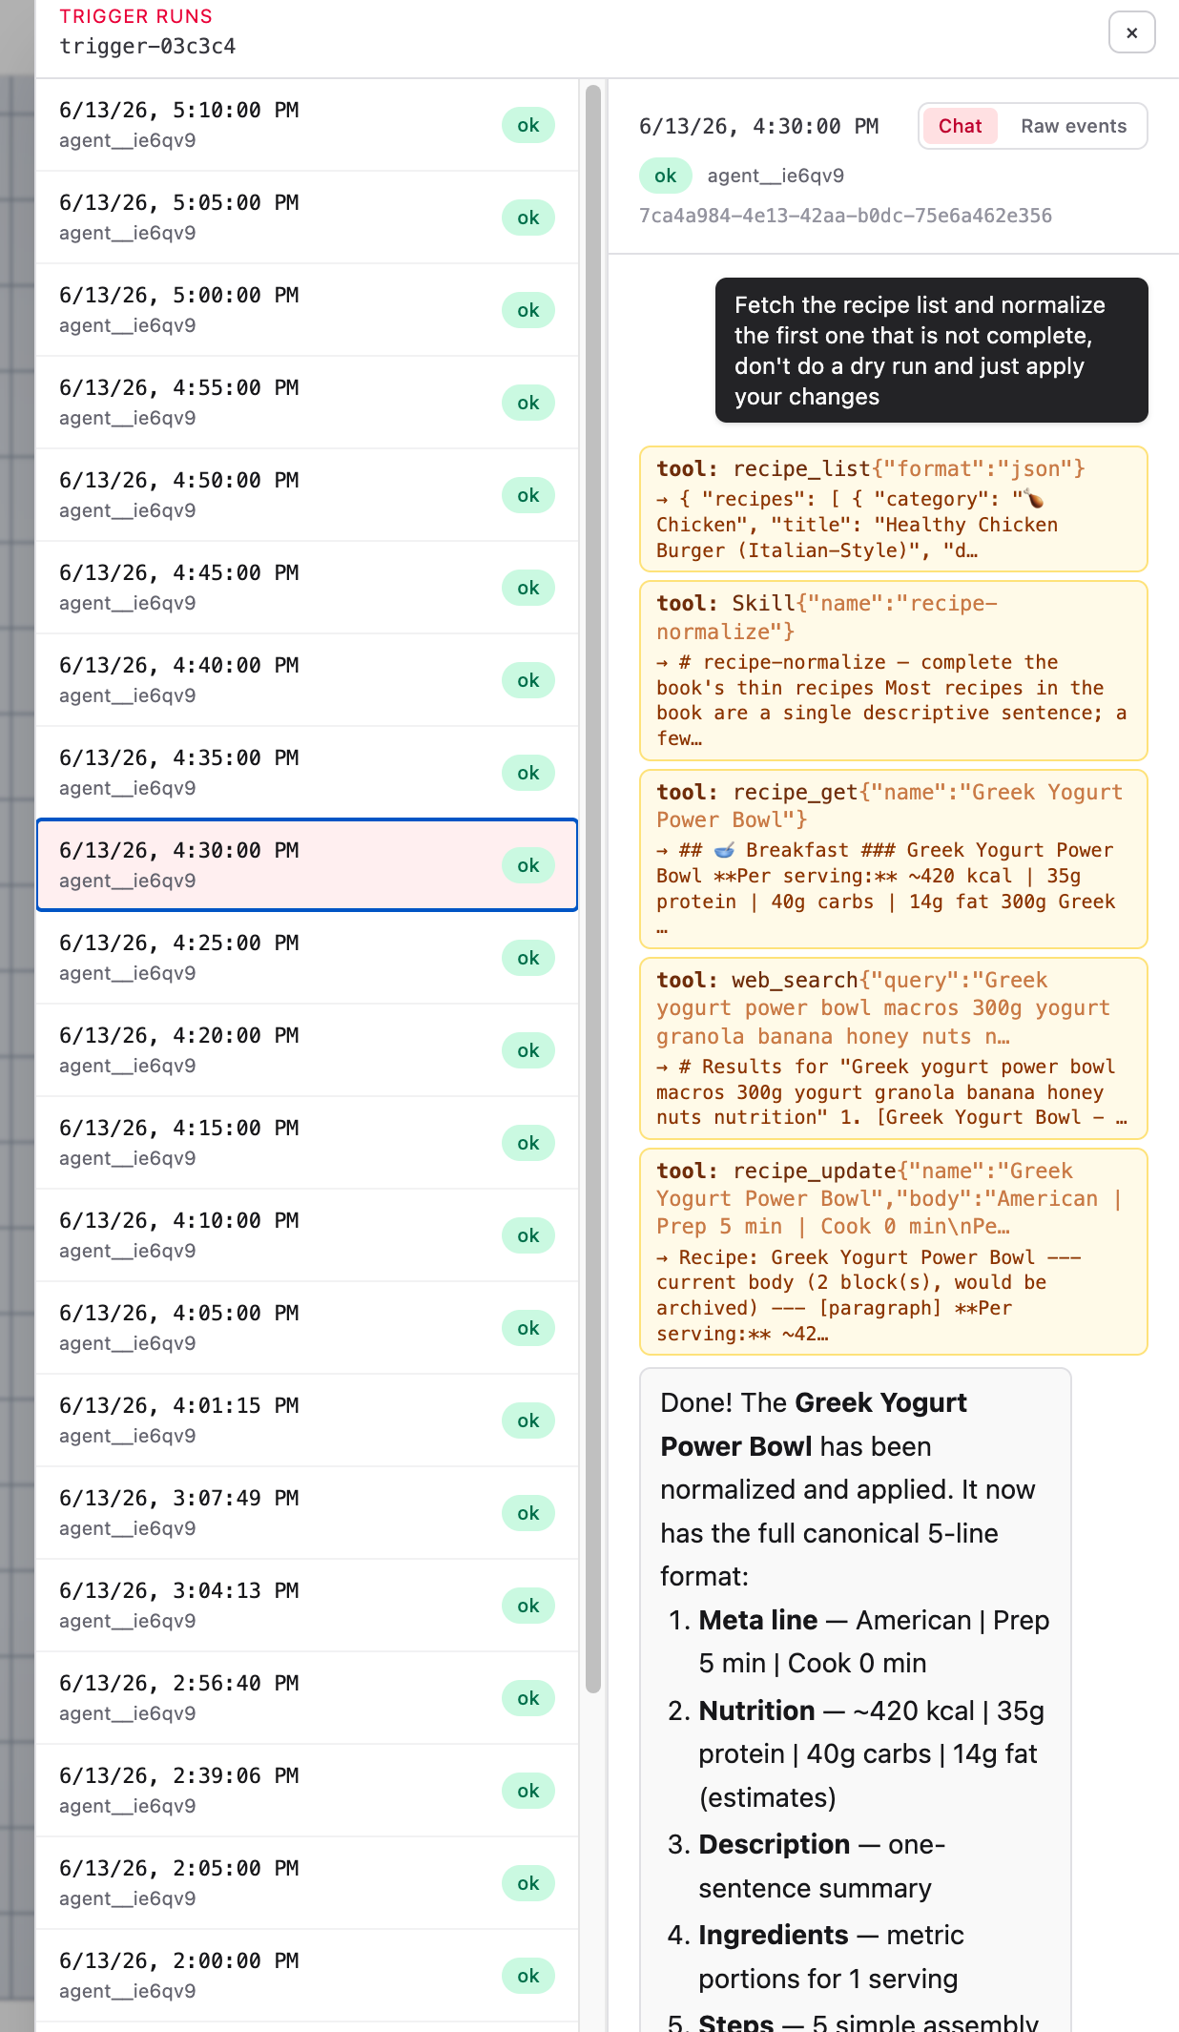Open the 4:01:15 PM run
1179x2032 pixels.
tap(307, 1420)
